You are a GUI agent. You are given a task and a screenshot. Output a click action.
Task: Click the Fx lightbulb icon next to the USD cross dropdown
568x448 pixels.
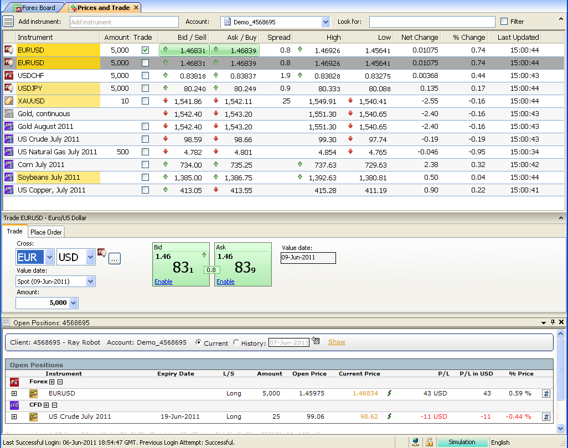pos(102,253)
